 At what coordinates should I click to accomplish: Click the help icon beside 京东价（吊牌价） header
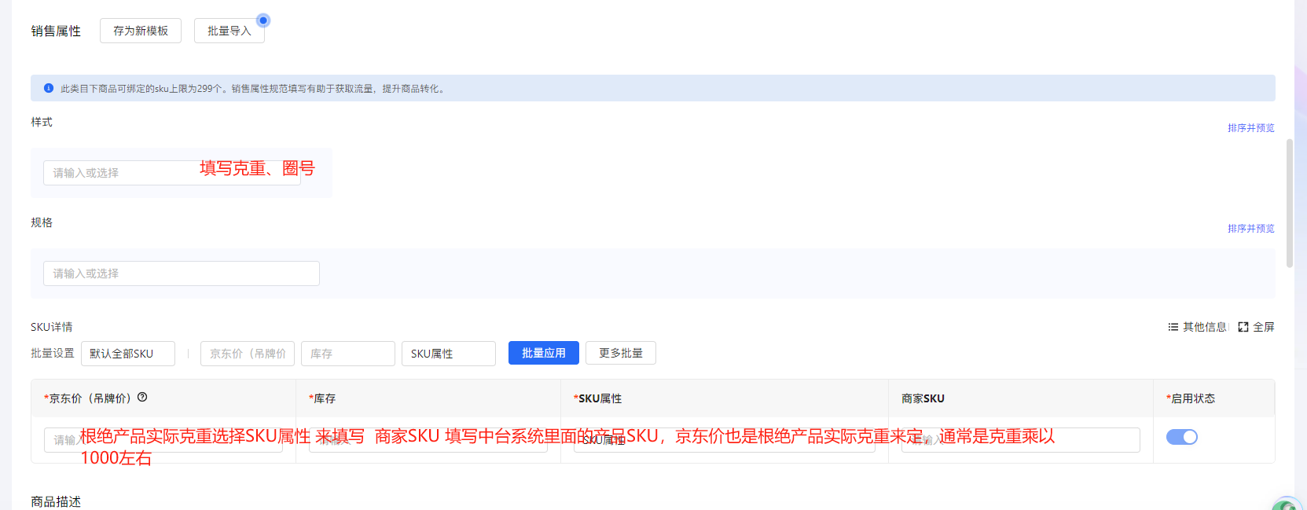click(x=142, y=398)
